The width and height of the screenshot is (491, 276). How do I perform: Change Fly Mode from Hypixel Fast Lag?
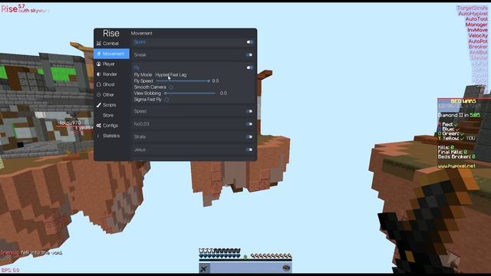pyautogui.click(x=171, y=75)
